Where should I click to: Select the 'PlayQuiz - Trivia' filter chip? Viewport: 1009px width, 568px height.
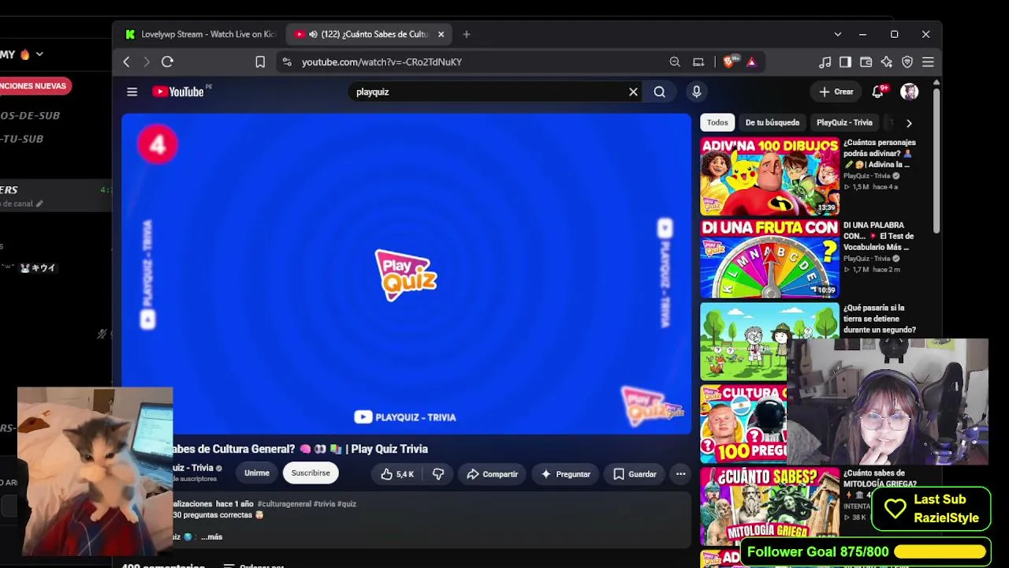(844, 122)
